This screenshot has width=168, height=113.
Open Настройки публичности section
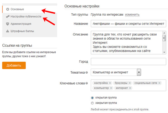tap(30, 16)
